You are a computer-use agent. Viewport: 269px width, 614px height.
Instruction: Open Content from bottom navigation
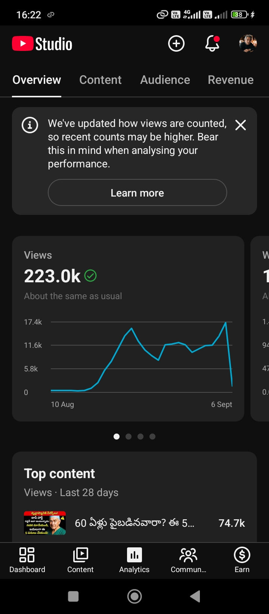click(80, 560)
